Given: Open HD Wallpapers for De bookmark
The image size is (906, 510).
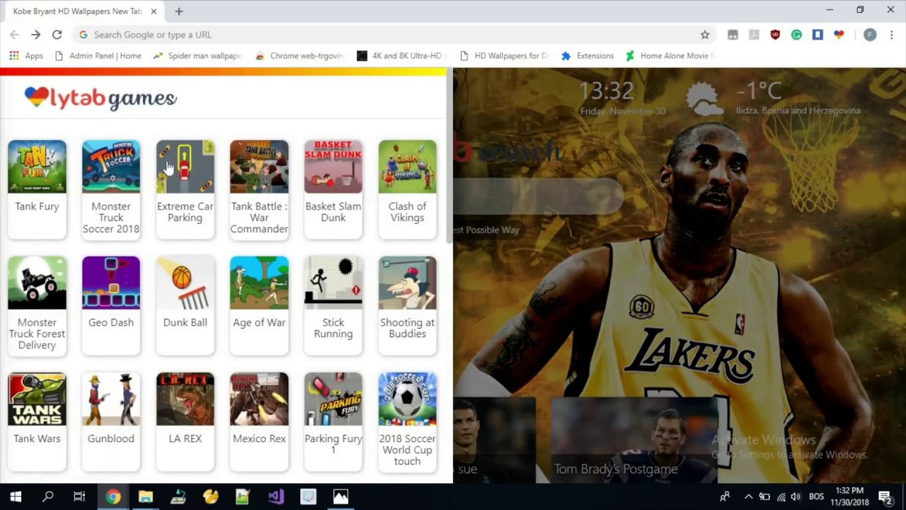Looking at the screenshot, I should click(504, 55).
